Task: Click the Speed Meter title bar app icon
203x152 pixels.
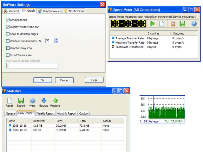Action: click(x=110, y=9)
